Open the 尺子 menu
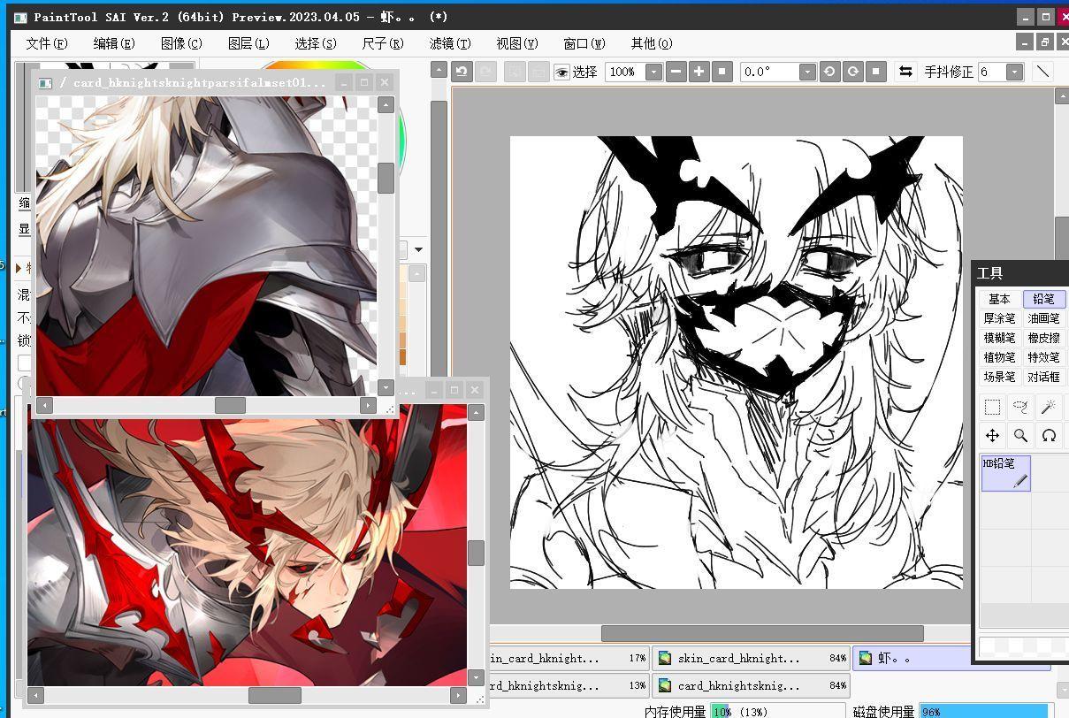This screenshot has width=1069, height=718. point(383,43)
